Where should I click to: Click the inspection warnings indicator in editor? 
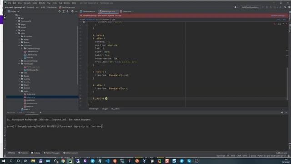[x=278, y=24]
